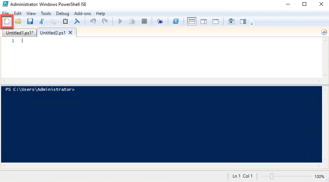Select the Untitled2.ps1 tab
The image size is (329, 182).
(53, 33)
